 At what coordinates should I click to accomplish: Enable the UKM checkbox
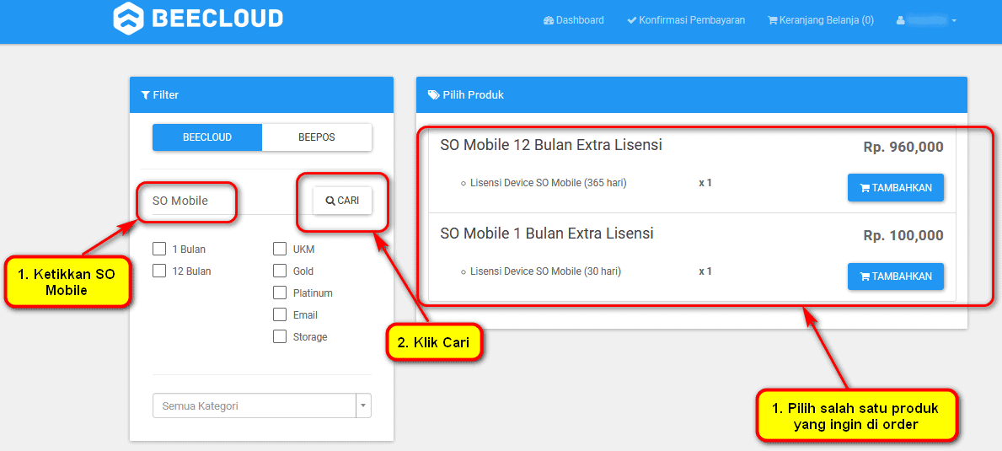click(279, 250)
